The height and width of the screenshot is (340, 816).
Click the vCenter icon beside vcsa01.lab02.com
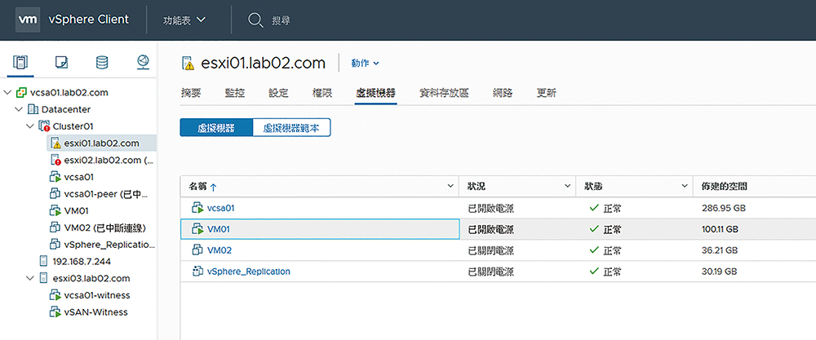click(21, 92)
